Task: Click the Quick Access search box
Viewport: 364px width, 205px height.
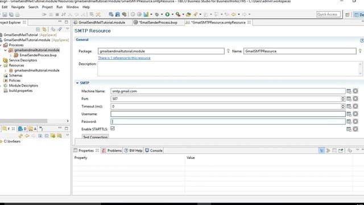Action: [x=329, y=14]
